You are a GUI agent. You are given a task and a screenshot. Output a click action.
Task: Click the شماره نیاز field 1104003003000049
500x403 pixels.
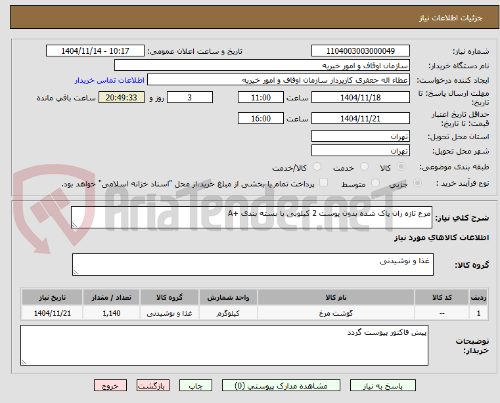(360, 51)
